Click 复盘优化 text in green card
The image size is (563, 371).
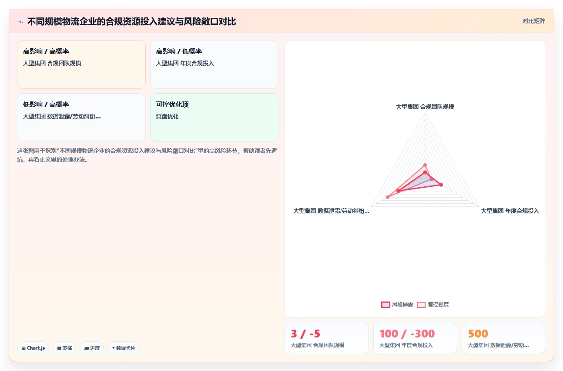pyautogui.click(x=167, y=116)
